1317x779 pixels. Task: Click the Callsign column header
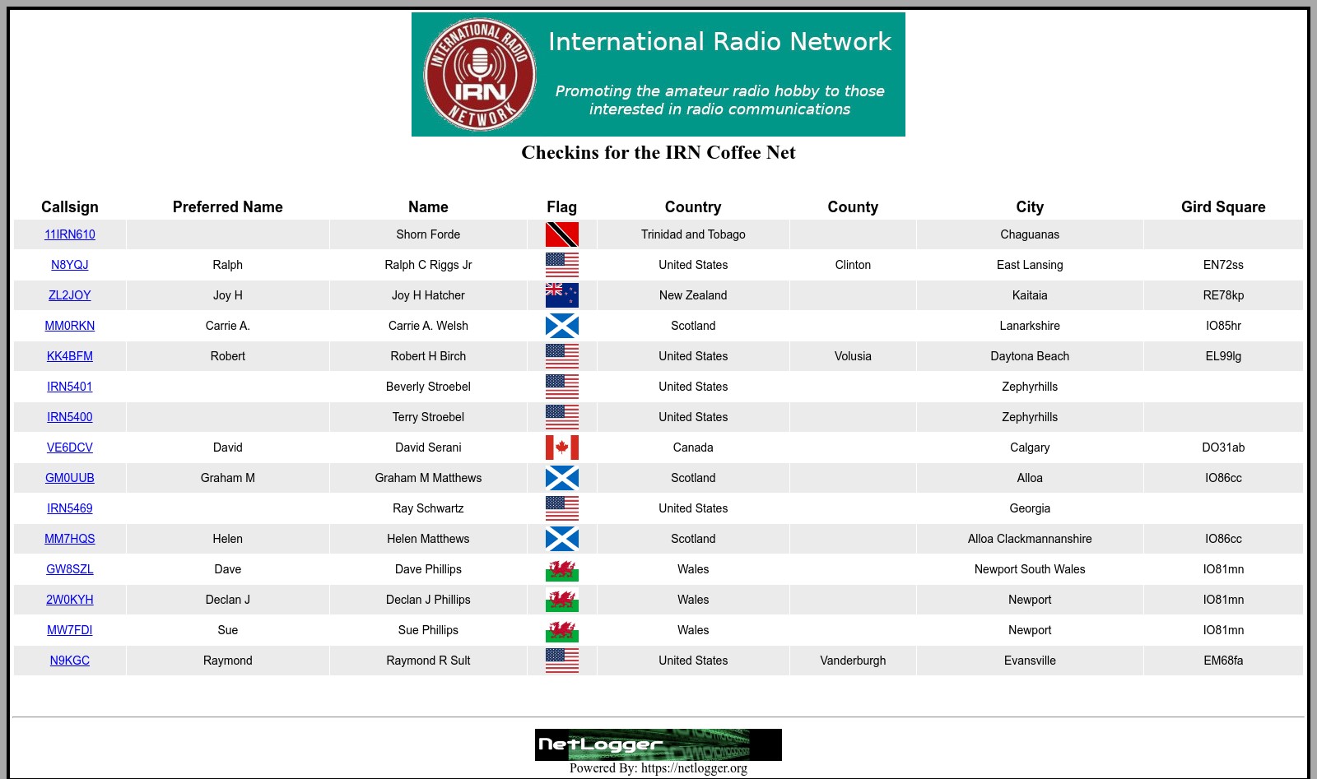70,207
